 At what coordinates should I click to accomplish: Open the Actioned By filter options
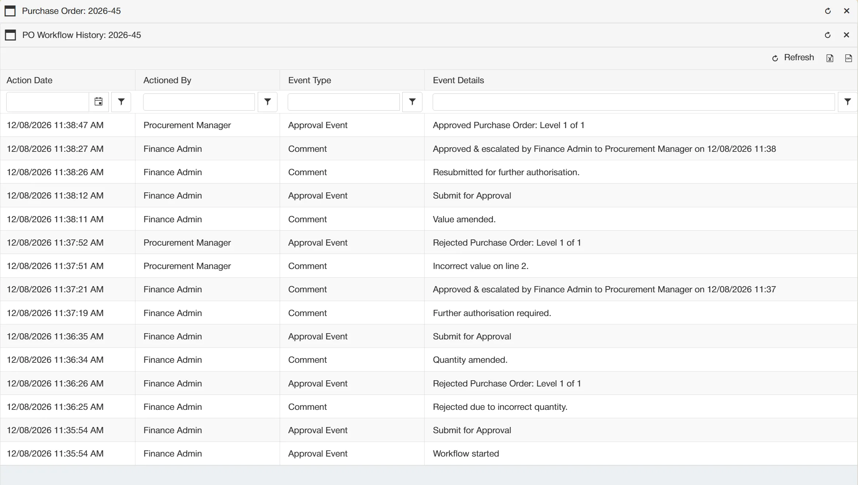[268, 101]
